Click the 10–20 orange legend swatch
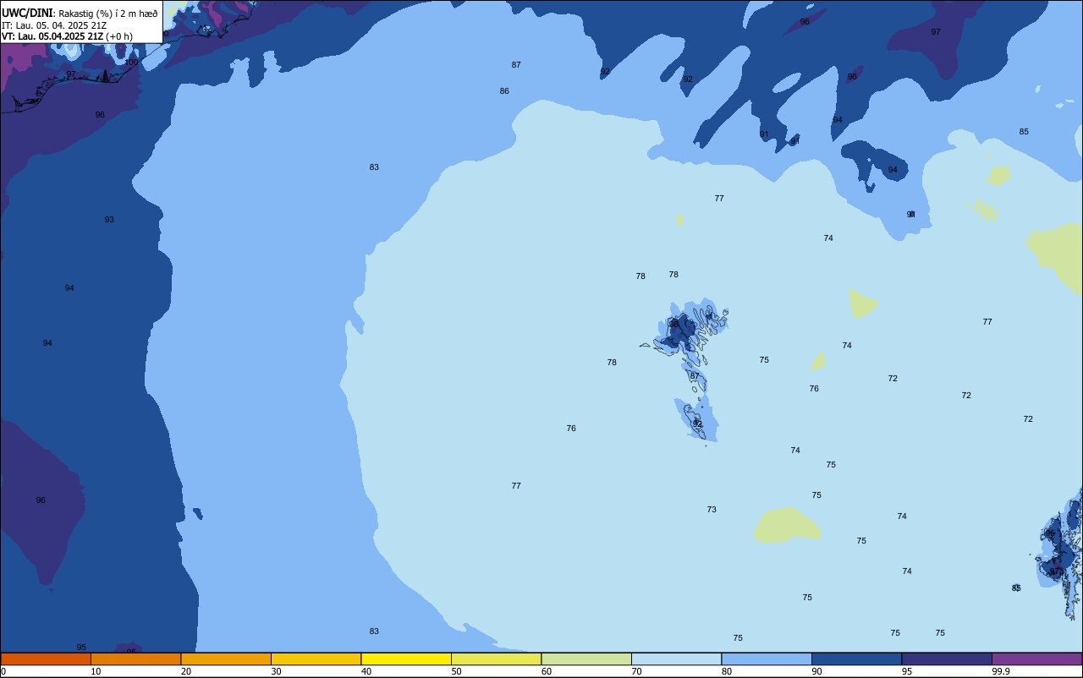 (135, 659)
